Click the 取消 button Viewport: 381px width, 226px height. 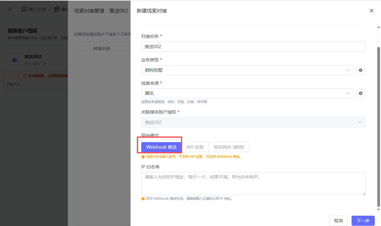(x=338, y=221)
